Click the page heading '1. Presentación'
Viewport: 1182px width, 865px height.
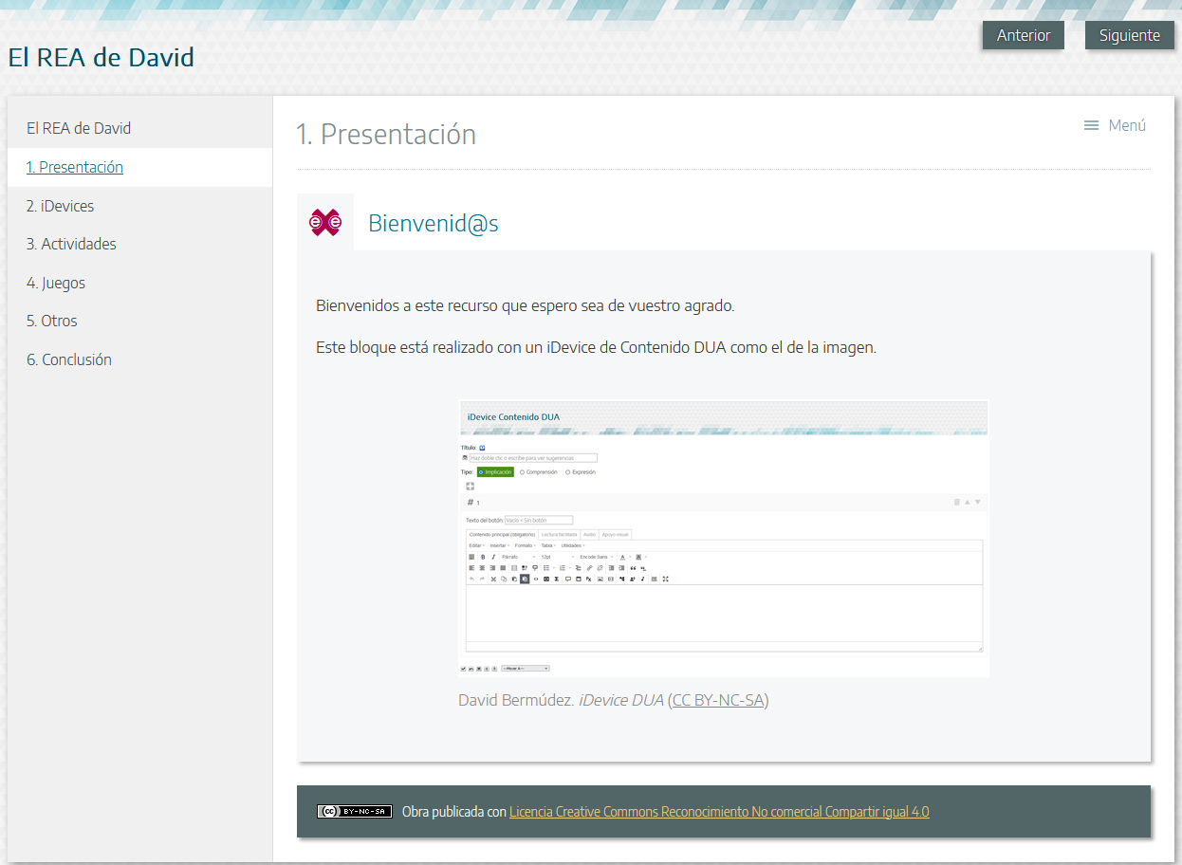tap(386, 134)
